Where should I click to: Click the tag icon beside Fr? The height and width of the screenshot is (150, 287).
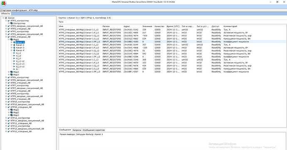point(14,69)
